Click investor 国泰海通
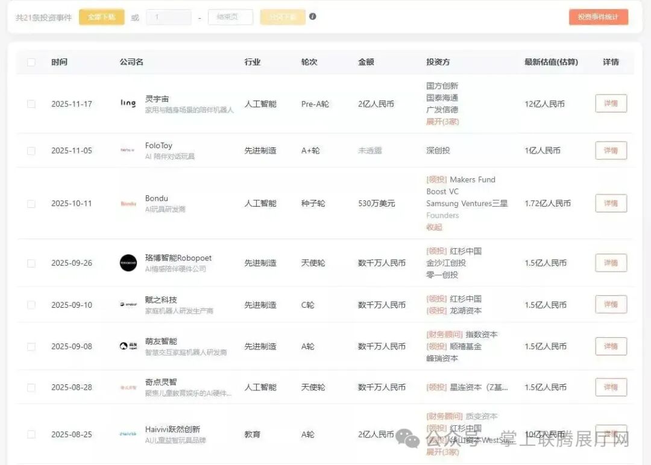 pos(442,98)
